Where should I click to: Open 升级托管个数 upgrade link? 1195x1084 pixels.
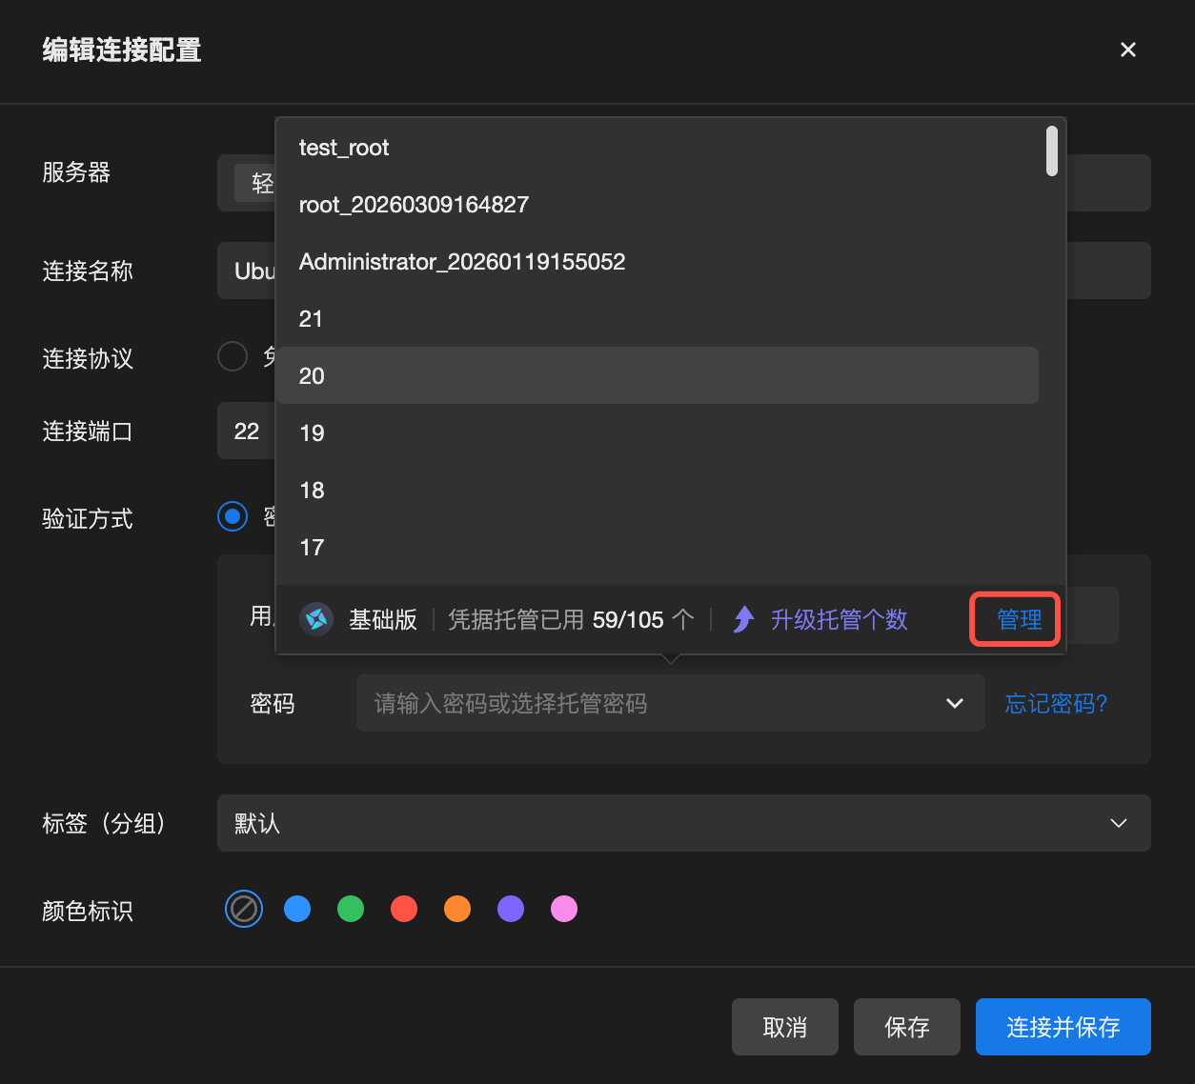839,619
